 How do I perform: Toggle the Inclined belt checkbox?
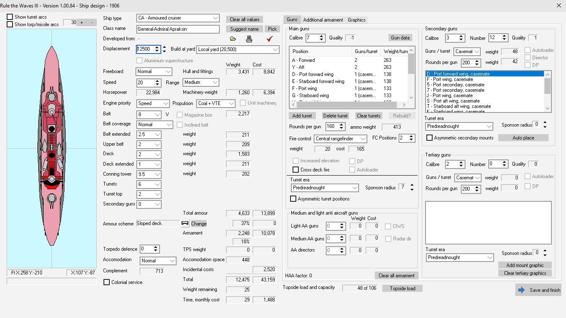(180, 125)
